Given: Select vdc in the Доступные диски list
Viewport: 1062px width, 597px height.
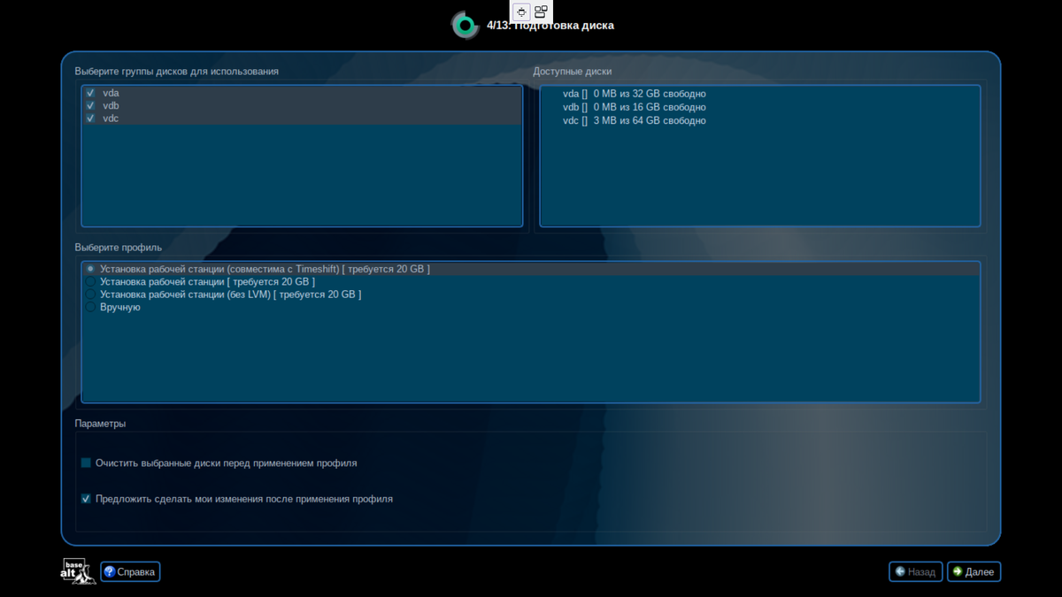Looking at the screenshot, I should pos(635,120).
